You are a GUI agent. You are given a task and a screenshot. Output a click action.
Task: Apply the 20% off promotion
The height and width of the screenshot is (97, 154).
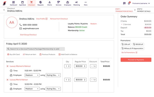pyautogui.click(x=126, y=44)
